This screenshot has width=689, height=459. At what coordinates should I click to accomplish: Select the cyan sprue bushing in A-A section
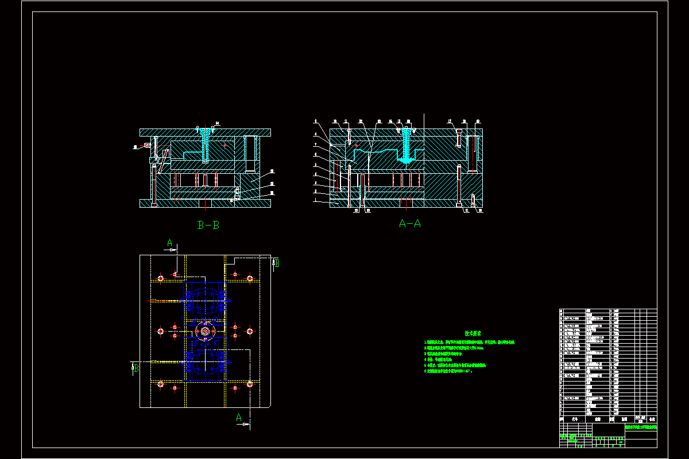[x=407, y=147]
